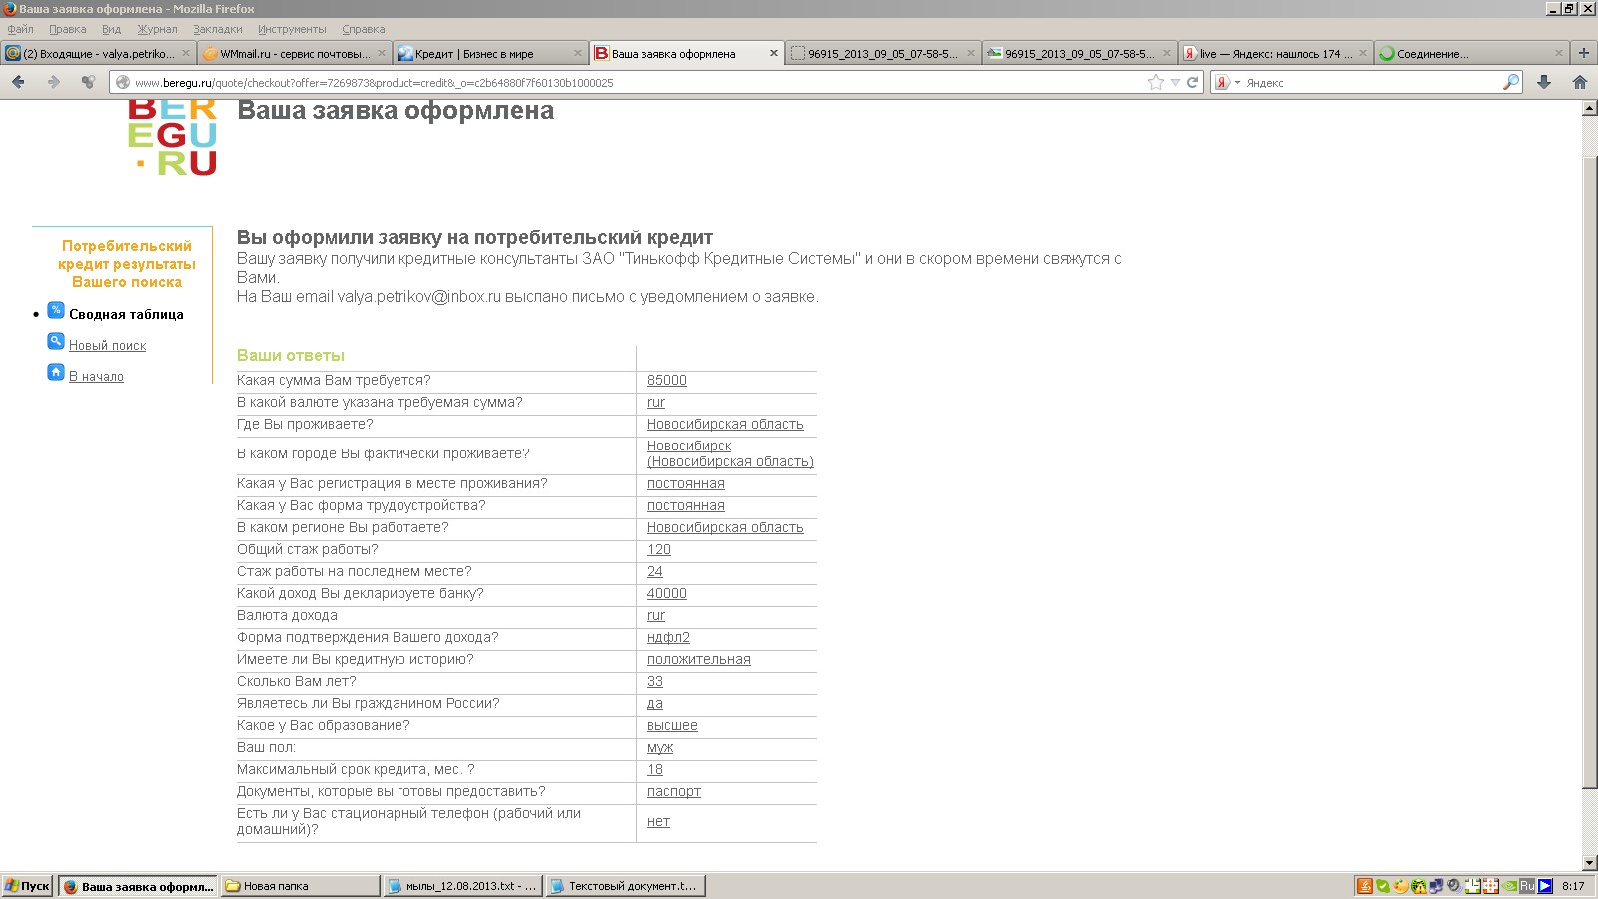Image resolution: width=1598 pixels, height=899 pixels.
Task: Open the Закладки menu
Action: (x=218, y=29)
